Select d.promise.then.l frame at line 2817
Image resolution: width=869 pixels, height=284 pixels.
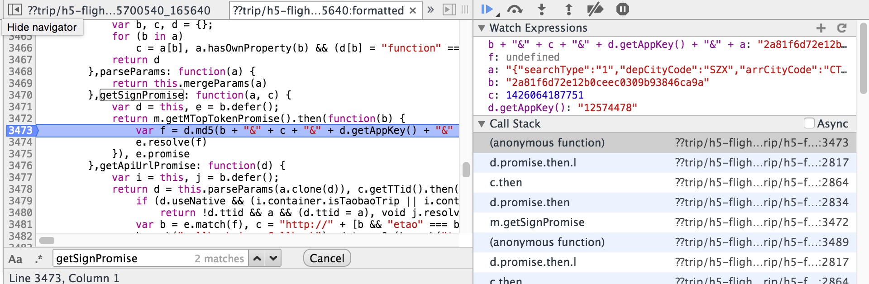click(x=665, y=163)
